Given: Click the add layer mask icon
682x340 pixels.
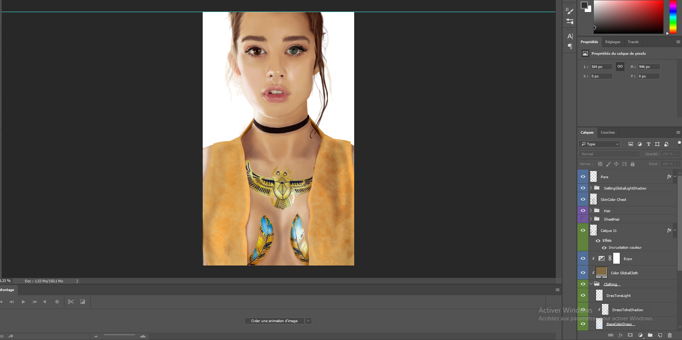Looking at the screenshot, I should click(630, 335).
